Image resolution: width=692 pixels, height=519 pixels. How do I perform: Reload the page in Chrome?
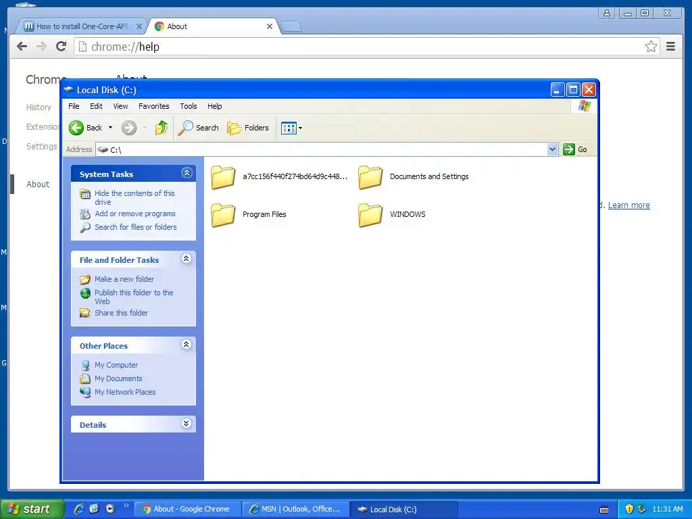[x=61, y=47]
